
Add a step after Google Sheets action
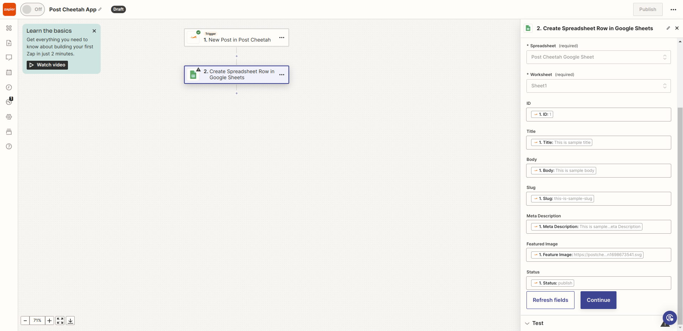click(x=237, y=93)
